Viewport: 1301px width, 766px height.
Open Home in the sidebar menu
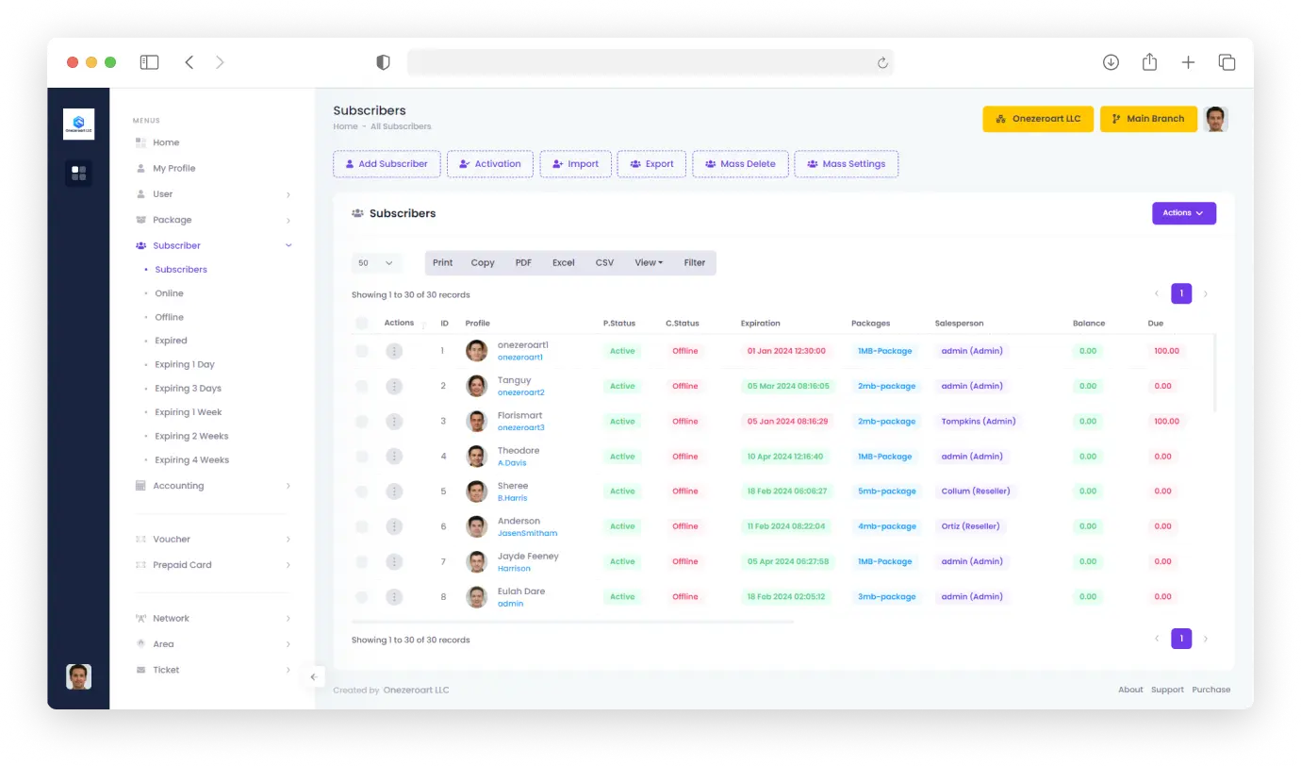(x=166, y=142)
